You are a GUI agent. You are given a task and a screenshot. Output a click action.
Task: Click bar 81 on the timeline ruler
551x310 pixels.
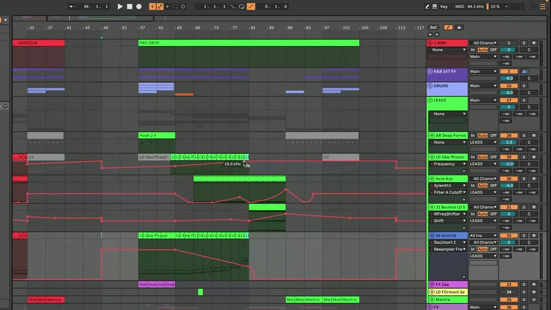click(253, 28)
